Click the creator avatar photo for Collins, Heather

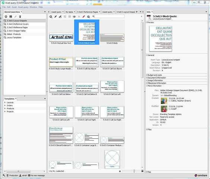[164, 101]
